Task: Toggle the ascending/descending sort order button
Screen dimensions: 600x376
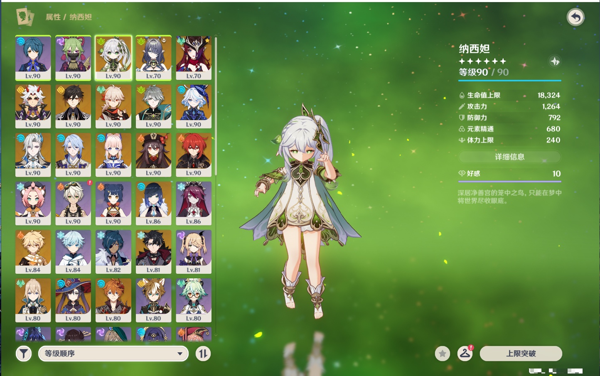Action: click(x=203, y=354)
